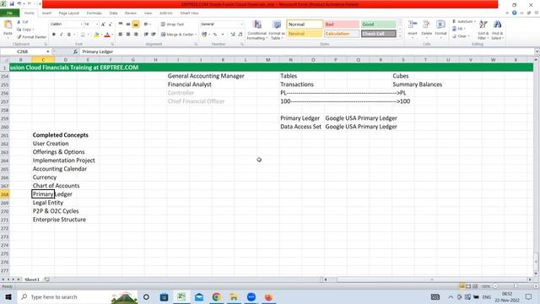
Task: Increase indent in Alignment group
Action: [154, 34]
